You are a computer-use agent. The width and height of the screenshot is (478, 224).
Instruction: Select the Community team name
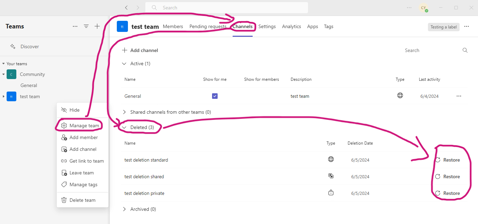pos(32,74)
